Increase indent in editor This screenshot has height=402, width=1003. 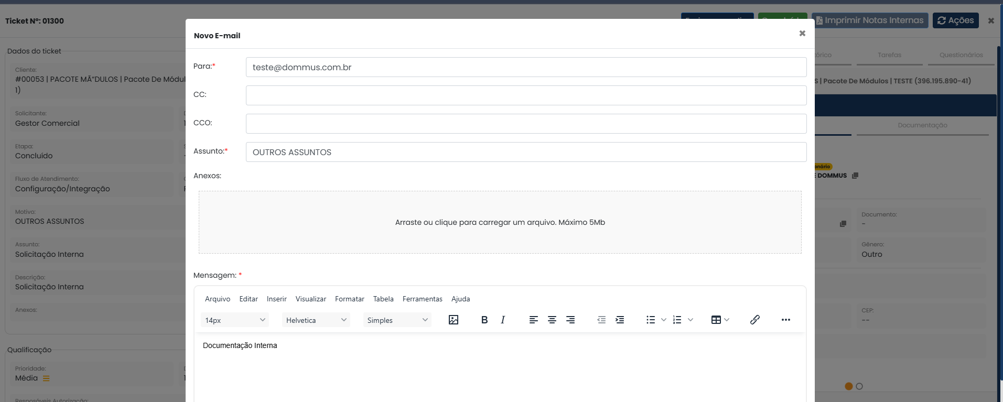[x=620, y=320]
